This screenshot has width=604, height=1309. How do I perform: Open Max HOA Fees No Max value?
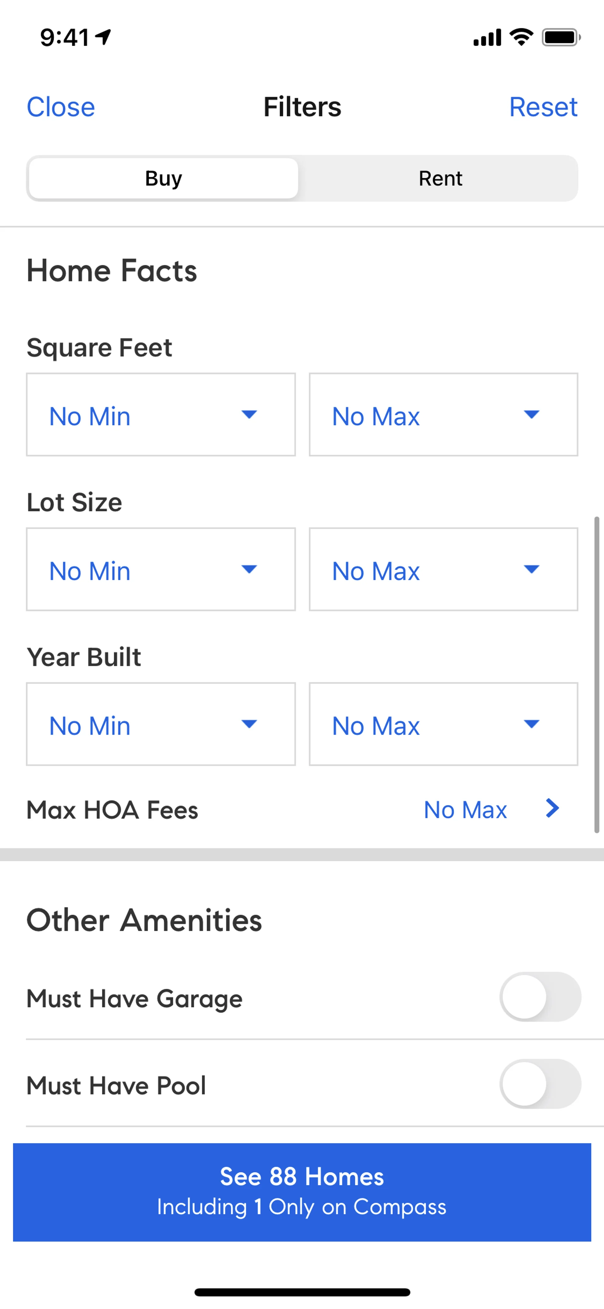[x=465, y=810]
